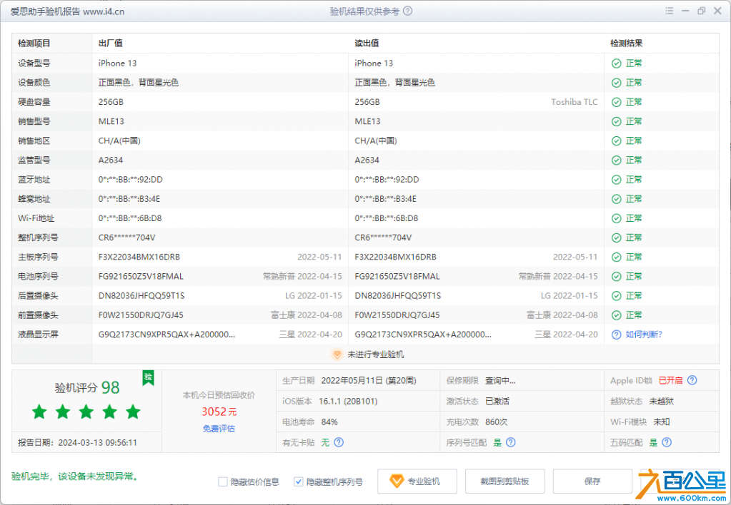Click the help icon next to 序列号匹配
This screenshot has width=731, height=505.
(511, 442)
